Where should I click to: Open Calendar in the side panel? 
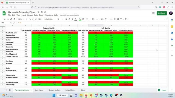(x=172, y=20)
